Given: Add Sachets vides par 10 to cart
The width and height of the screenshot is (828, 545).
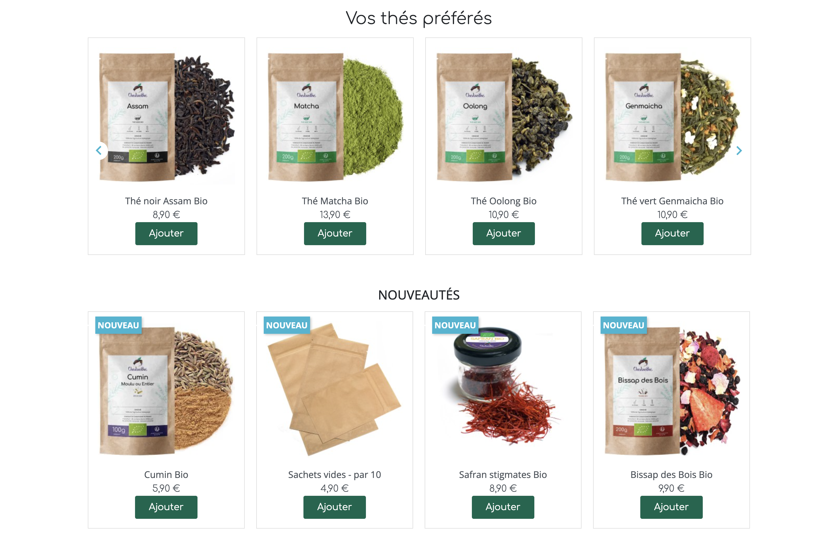Looking at the screenshot, I should click(335, 507).
